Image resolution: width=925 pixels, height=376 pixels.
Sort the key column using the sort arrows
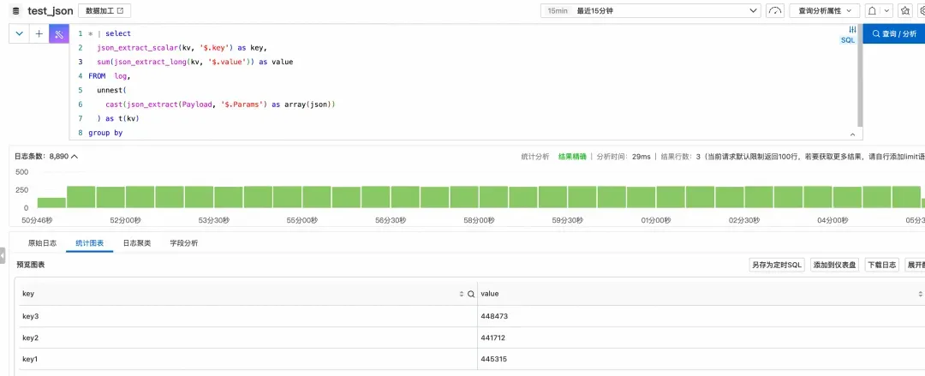pyautogui.click(x=462, y=294)
